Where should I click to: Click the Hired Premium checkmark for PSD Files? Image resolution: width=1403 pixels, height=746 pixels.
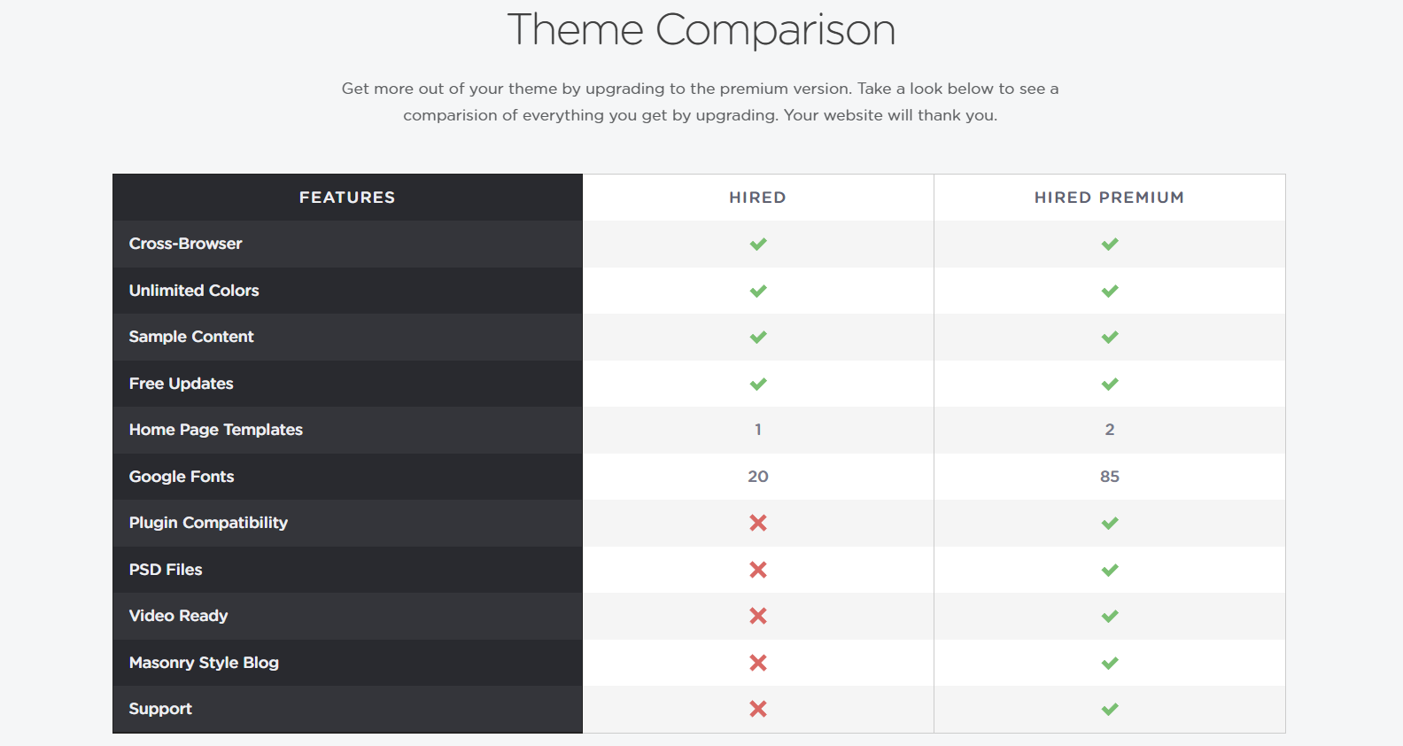(1109, 570)
